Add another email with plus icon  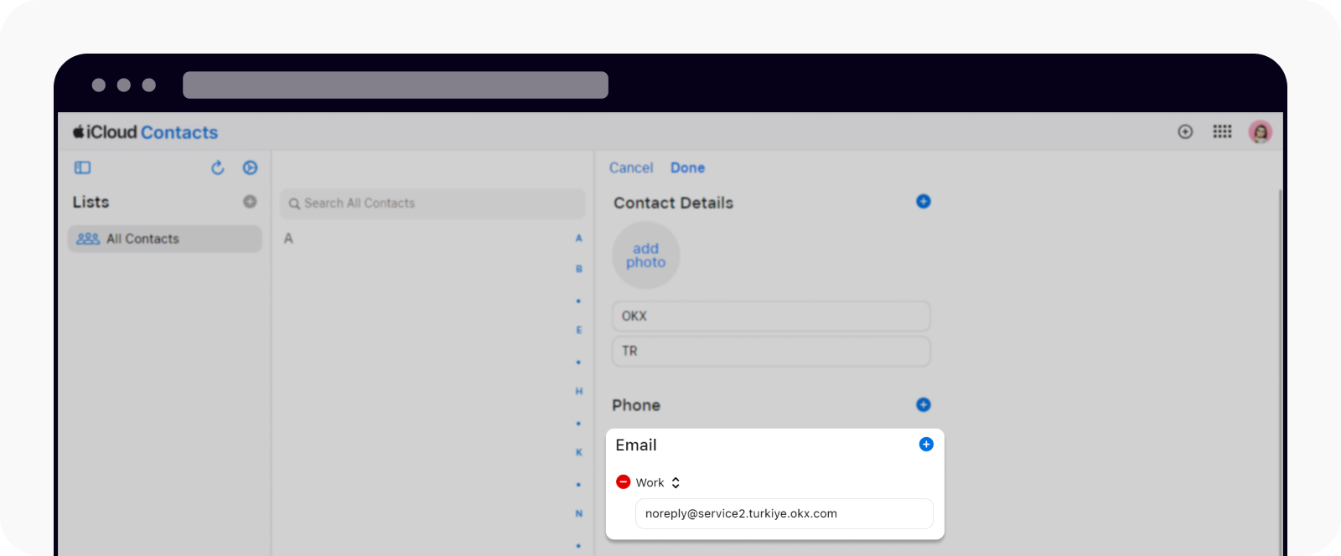[926, 445]
